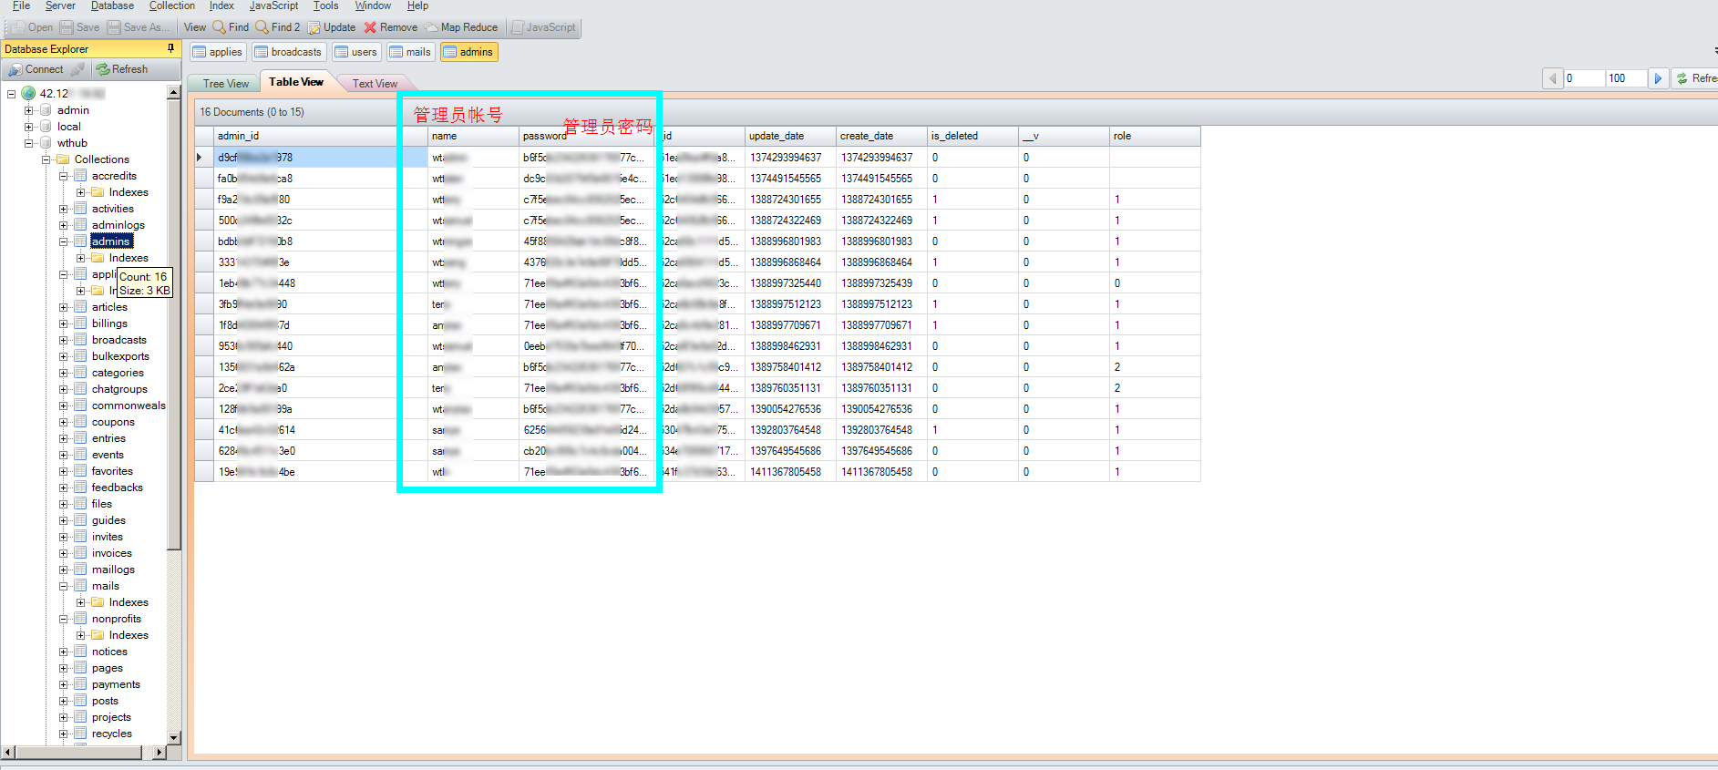Collapse the 42.12 server node
The height and width of the screenshot is (770, 1718).
click(x=11, y=94)
